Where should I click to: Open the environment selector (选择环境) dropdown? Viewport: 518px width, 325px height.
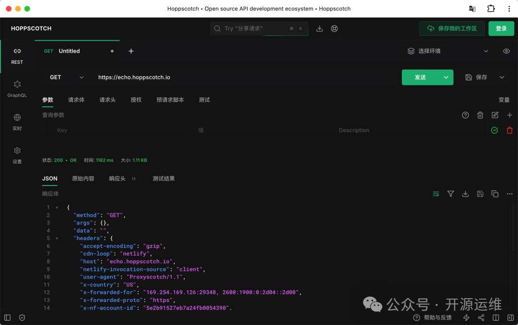pyautogui.click(x=447, y=51)
